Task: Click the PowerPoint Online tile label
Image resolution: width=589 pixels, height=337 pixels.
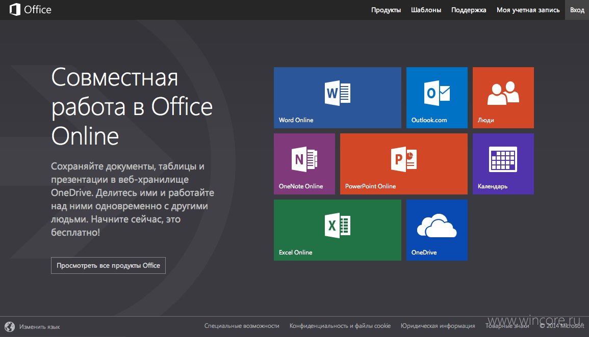Action: tap(370, 186)
